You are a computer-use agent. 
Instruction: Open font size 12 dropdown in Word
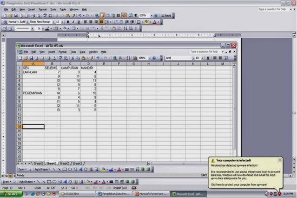[x=62, y=22]
